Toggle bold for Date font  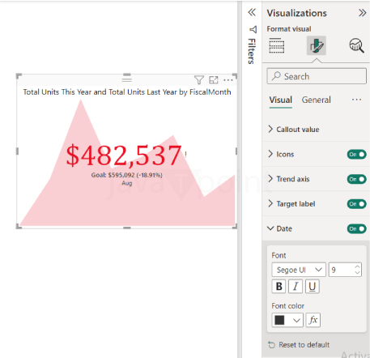click(279, 286)
